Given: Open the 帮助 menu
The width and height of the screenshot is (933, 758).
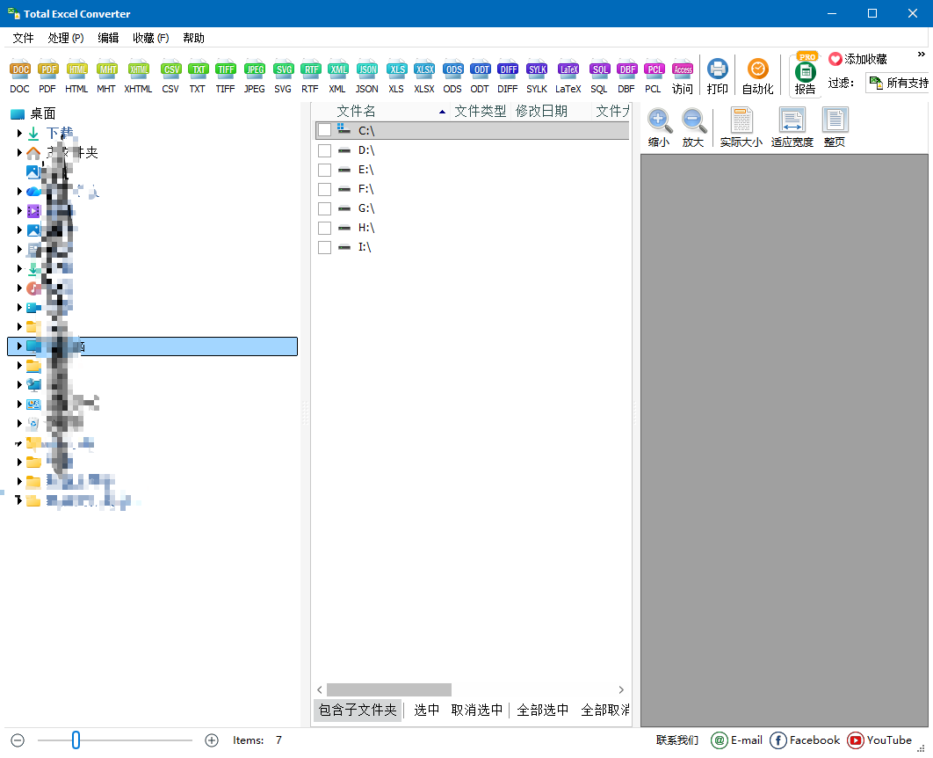Looking at the screenshot, I should click(x=192, y=38).
